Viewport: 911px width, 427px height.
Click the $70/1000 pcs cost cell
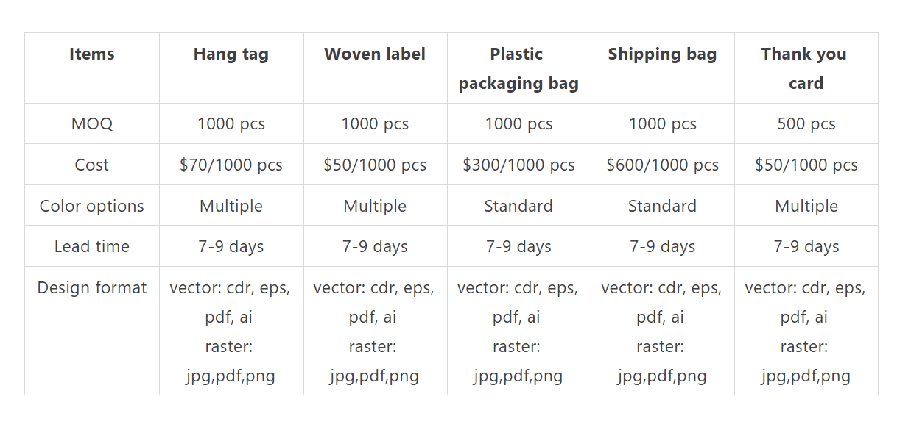[231, 165]
